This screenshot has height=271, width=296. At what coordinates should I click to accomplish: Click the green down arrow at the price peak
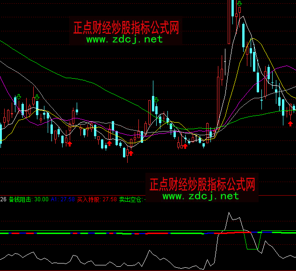point(239,5)
